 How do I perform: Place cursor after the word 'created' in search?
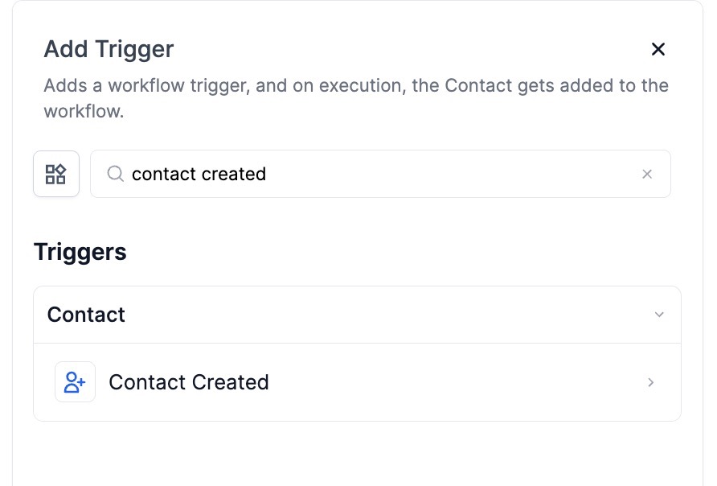267,174
